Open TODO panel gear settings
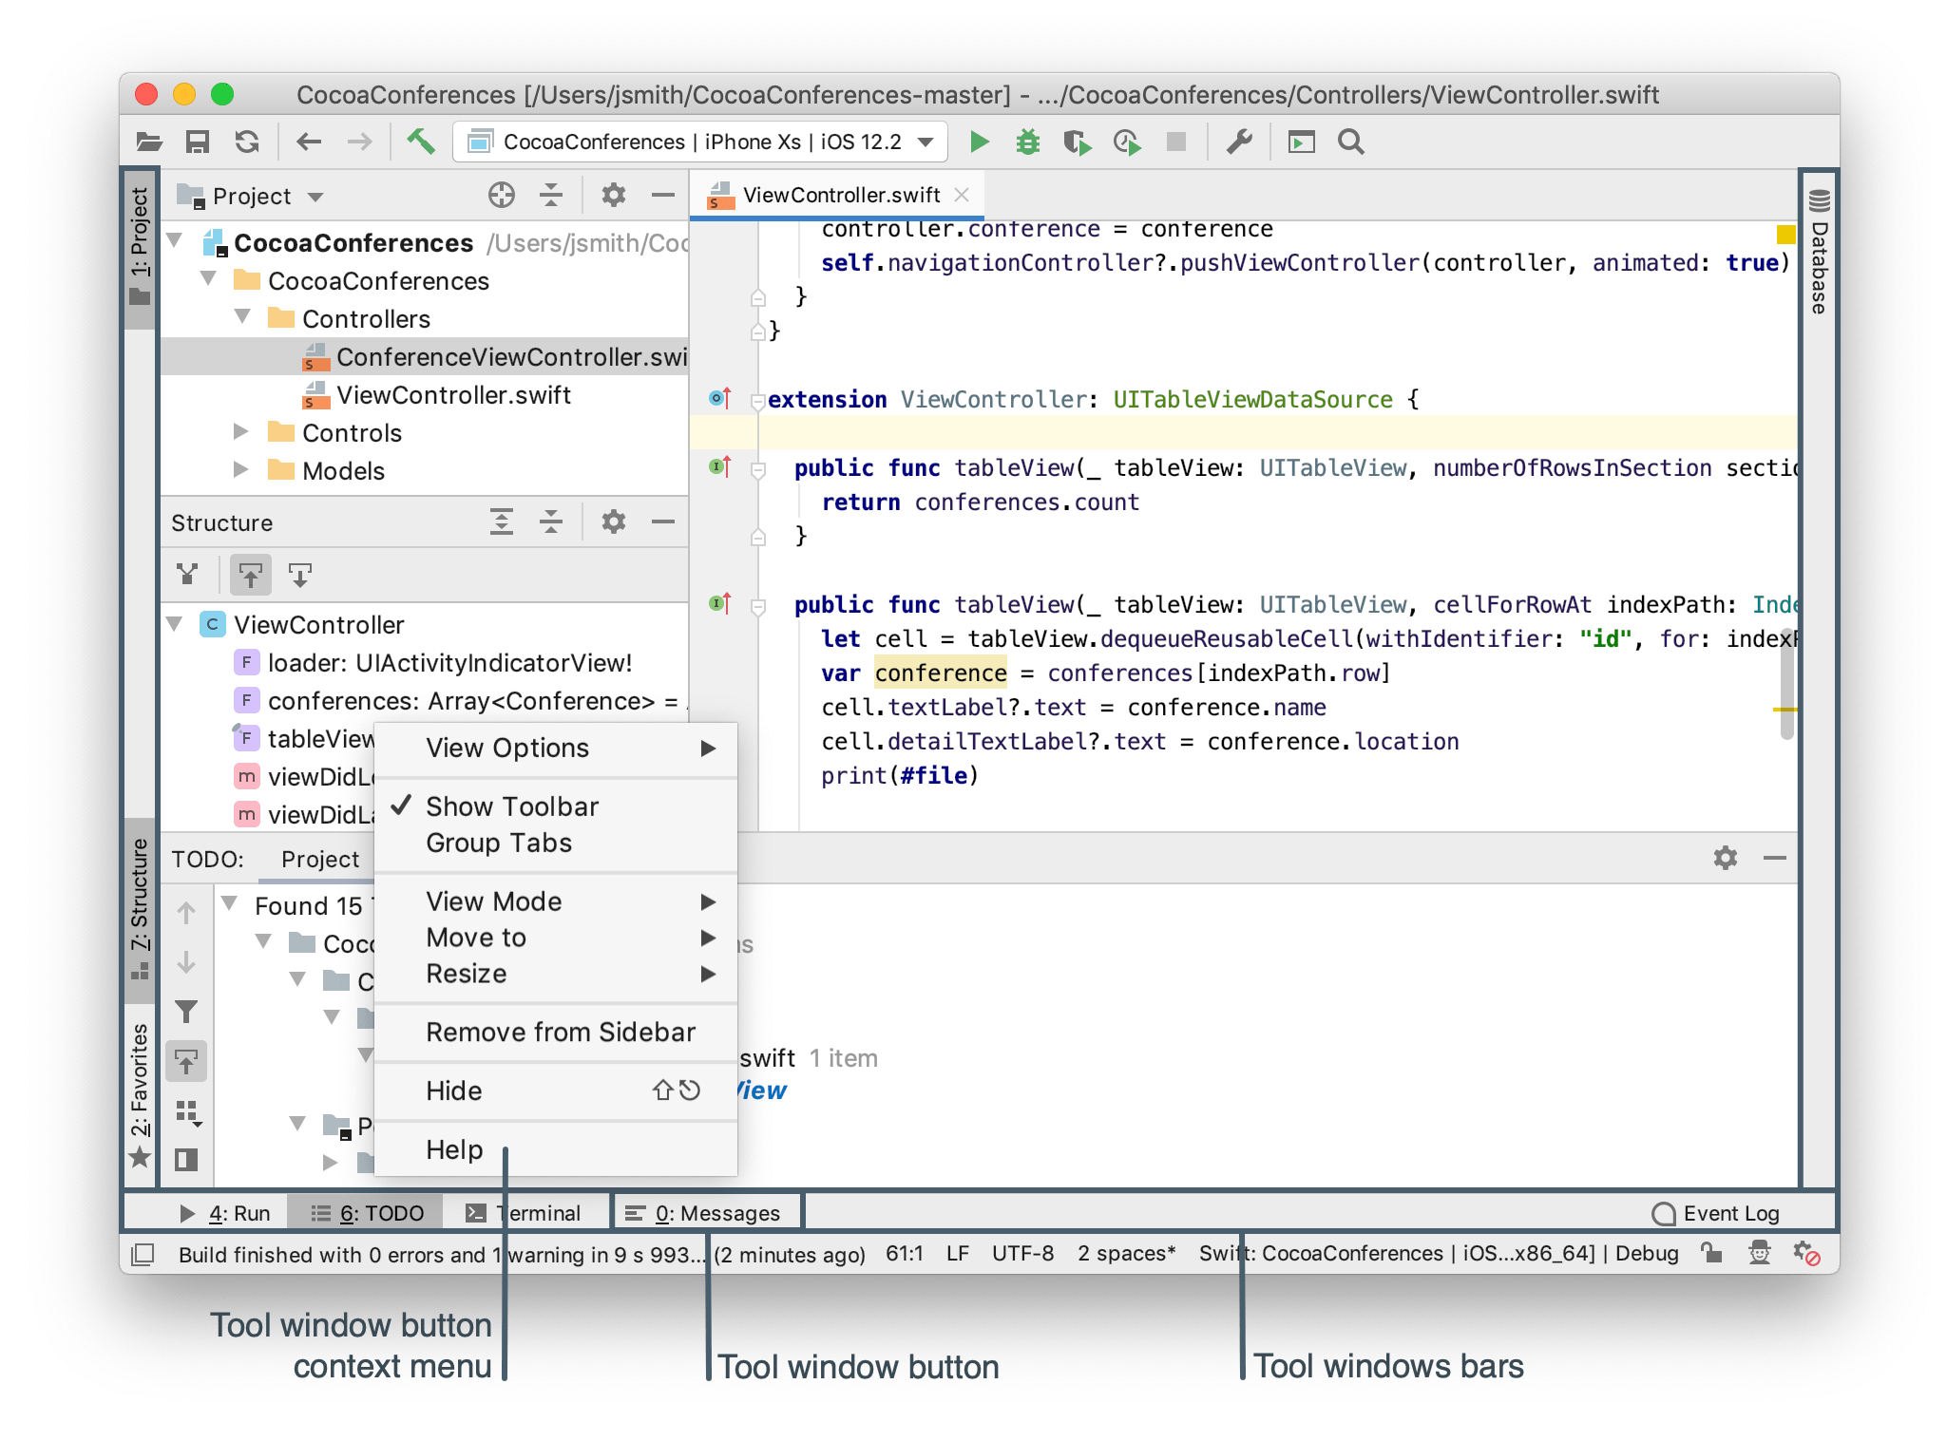Screen dimensions: 1947x1441 click(x=1726, y=858)
